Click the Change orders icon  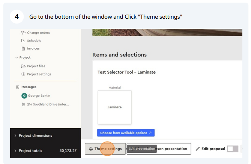[23, 33]
